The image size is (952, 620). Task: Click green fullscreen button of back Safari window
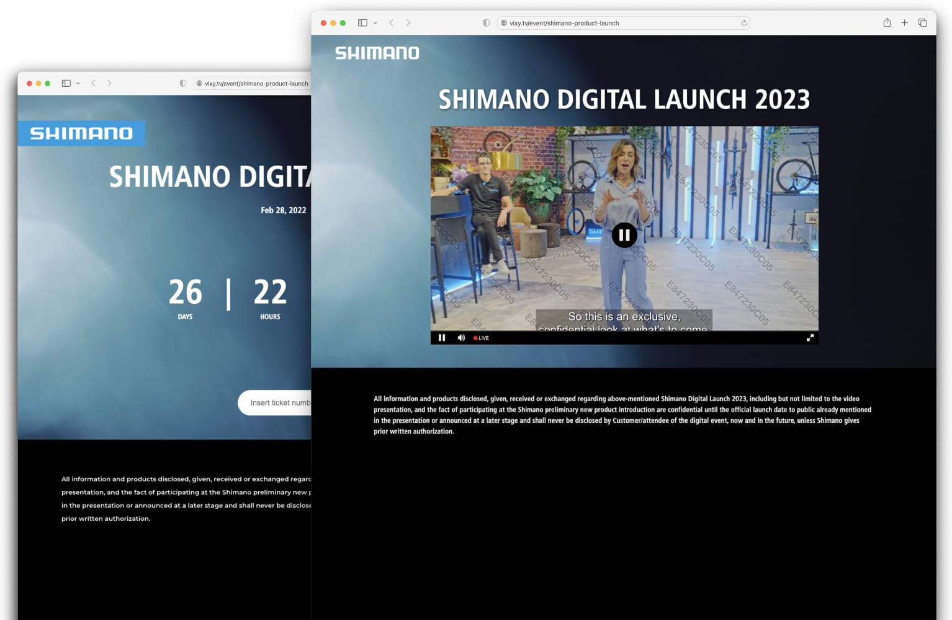pos(47,83)
